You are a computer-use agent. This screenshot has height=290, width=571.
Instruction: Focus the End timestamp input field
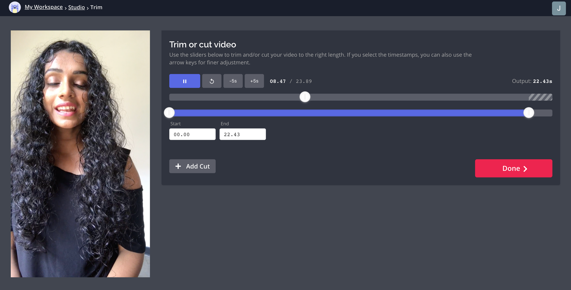[242, 134]
